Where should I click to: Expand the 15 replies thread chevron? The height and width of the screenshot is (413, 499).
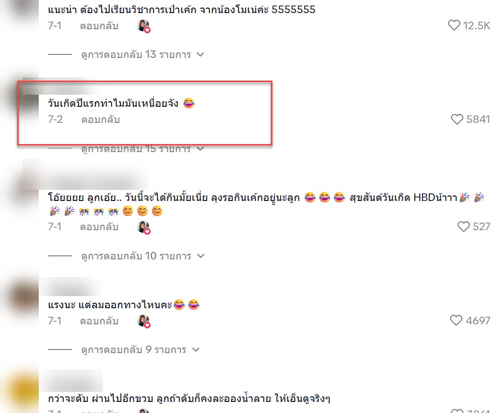[x=200, y=149]
